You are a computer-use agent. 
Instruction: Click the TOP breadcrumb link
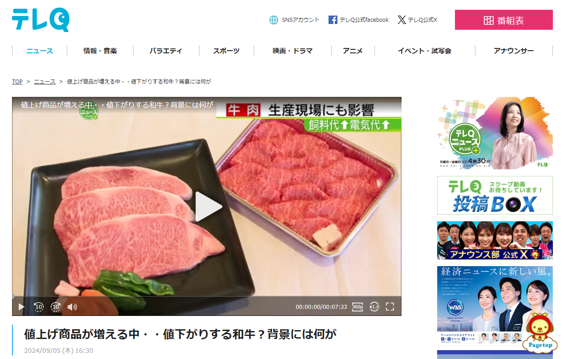(x=17, y=82)
